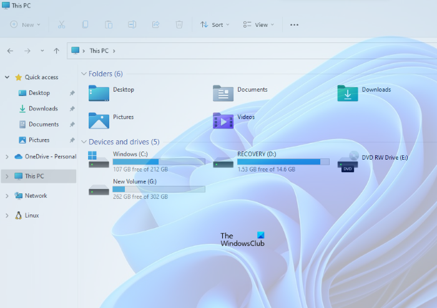Open the New dropdown button
This screenshot has height=308, width=437.
tap(25, 25)
